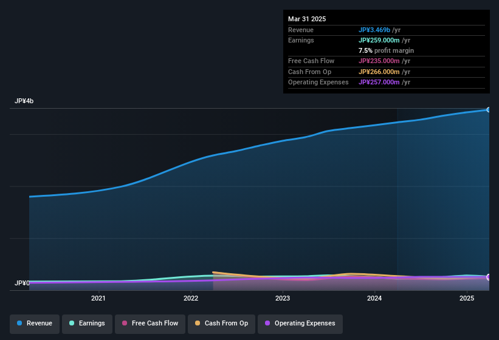The height and width of the screenshot is (340, 499).
Task: Click the 2025 x-axis label
Action: click(467, 298)
